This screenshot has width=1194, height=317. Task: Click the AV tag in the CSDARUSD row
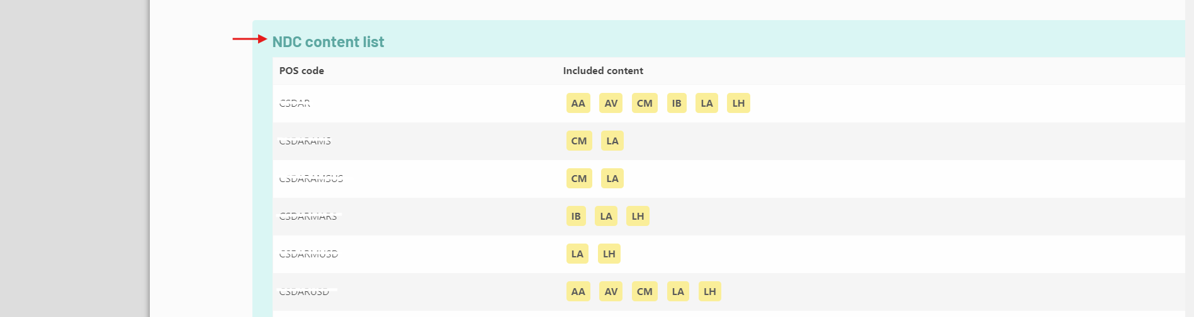(x=611, y=291)
